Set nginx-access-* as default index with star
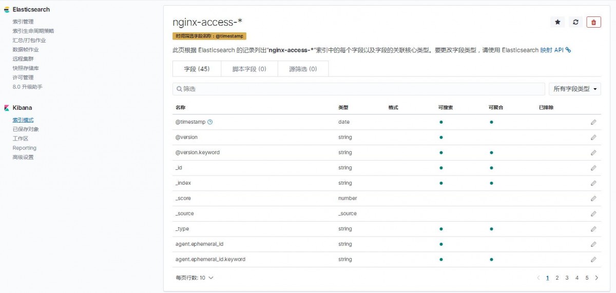616x293 pixels. tap(557, 22)
